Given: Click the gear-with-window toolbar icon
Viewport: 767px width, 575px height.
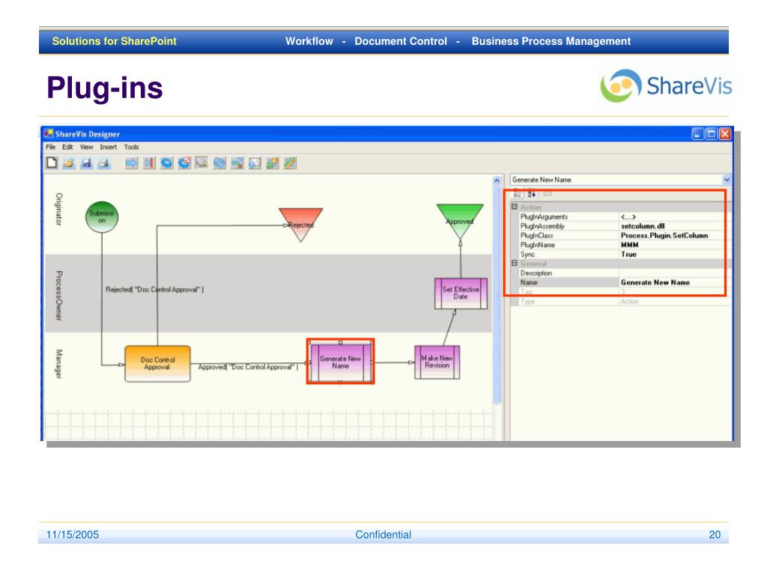Looking at the screenshot, I should coord(255,162).
